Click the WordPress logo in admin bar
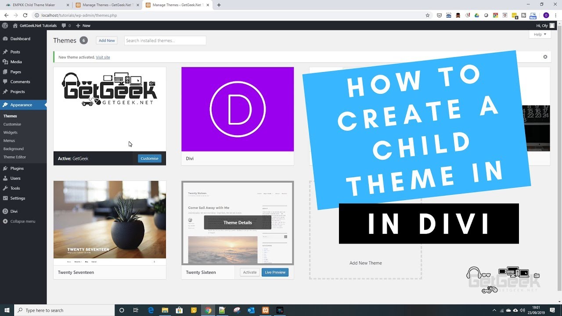Image resolution: width=562 pixels, height=316 pixels. point(5,25)
